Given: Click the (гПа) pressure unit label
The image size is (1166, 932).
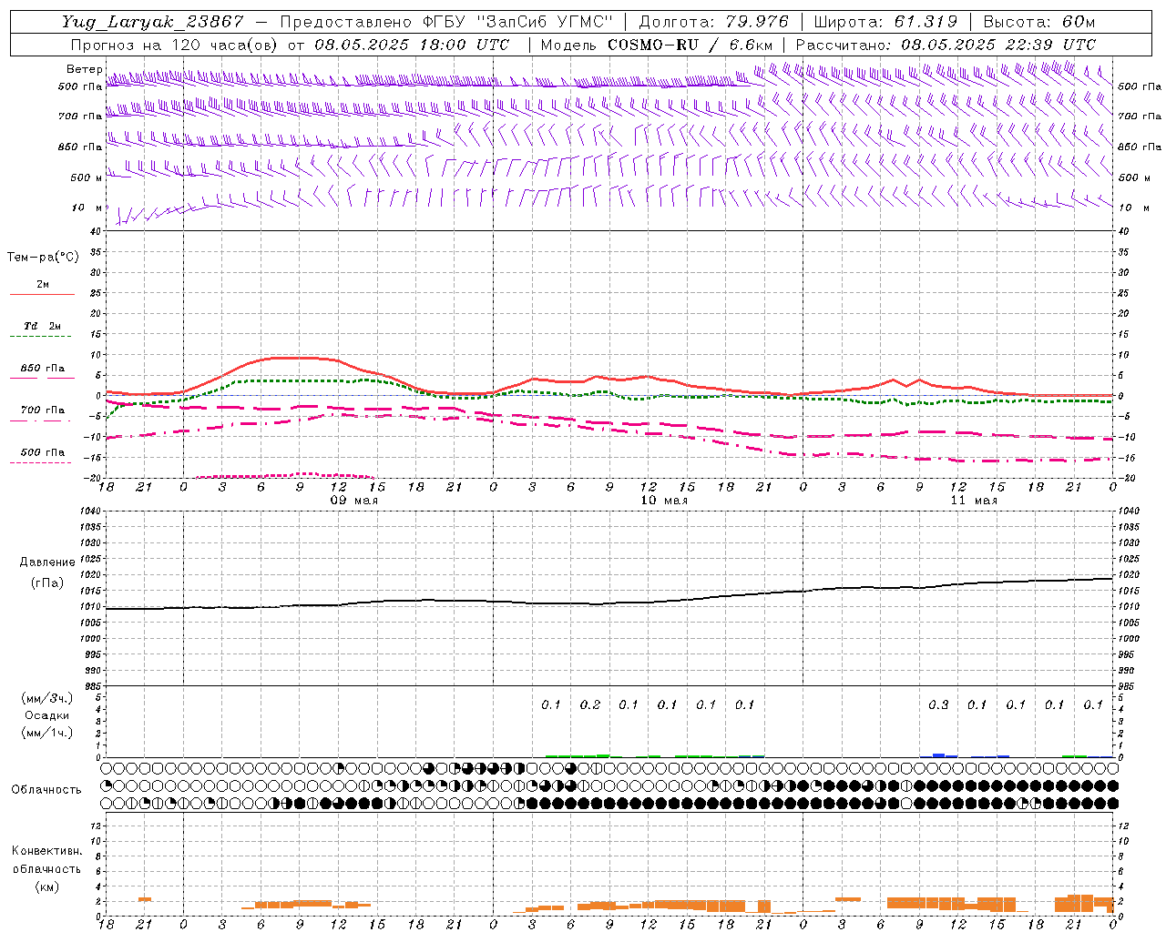Looking at the screenshot, I should coord(46,583).
